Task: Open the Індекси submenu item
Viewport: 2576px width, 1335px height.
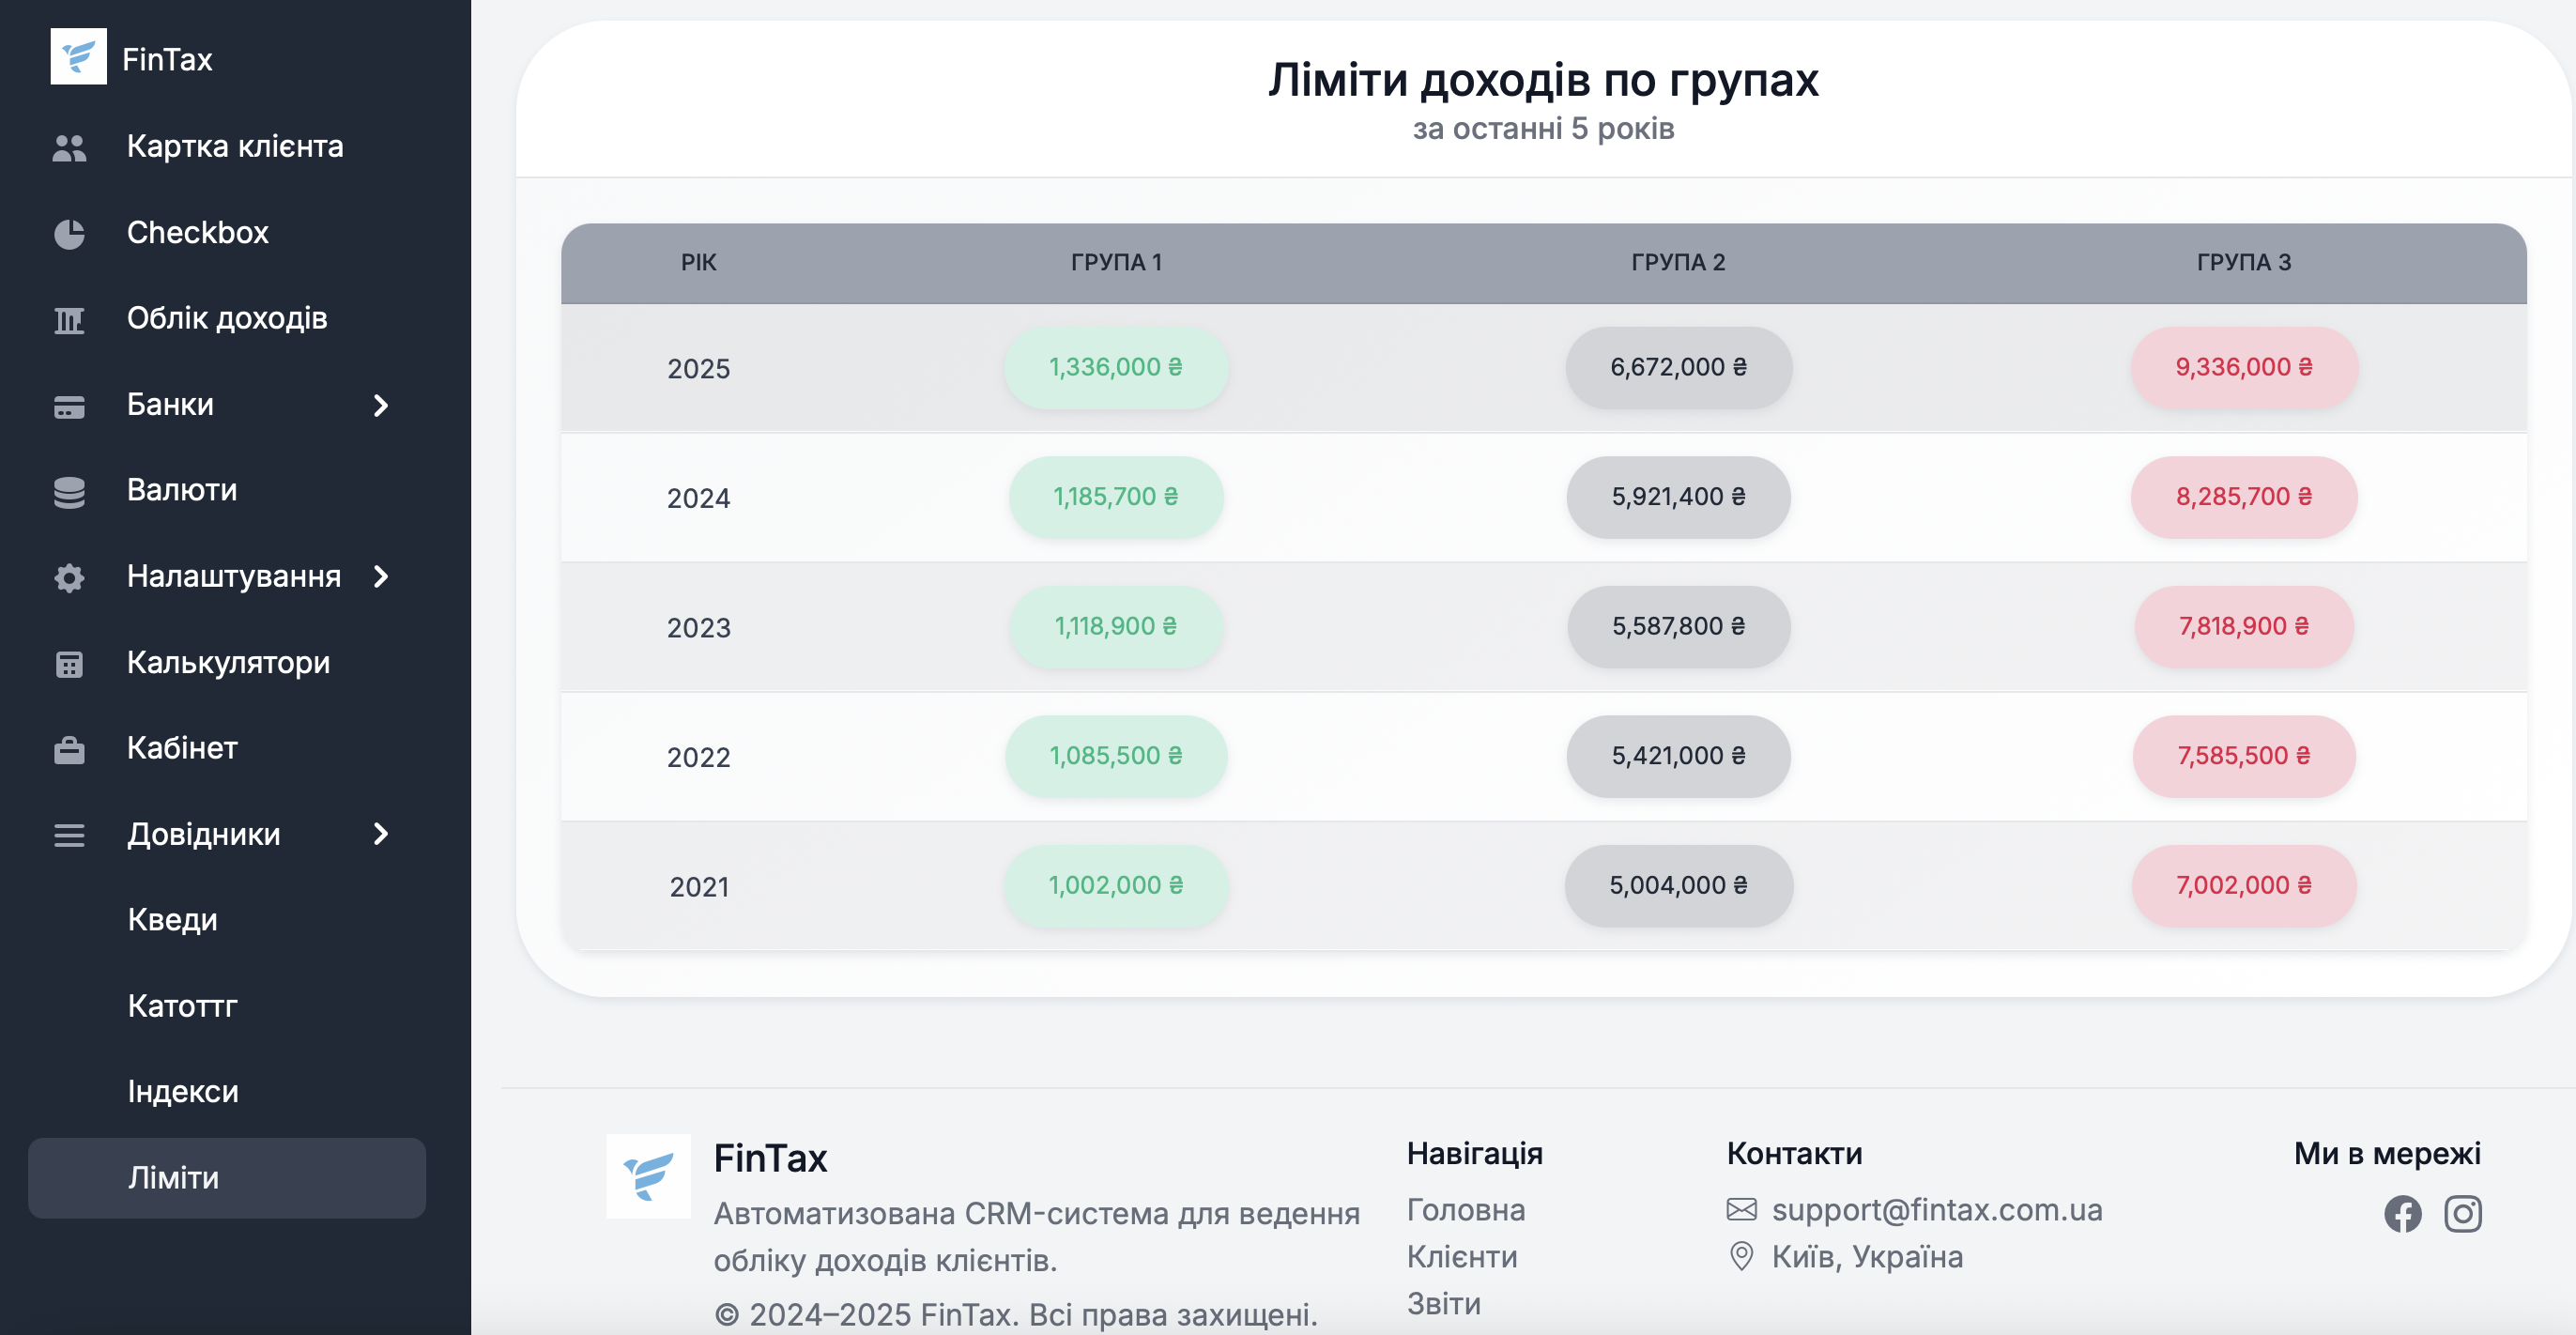Action: [183, 1092]
